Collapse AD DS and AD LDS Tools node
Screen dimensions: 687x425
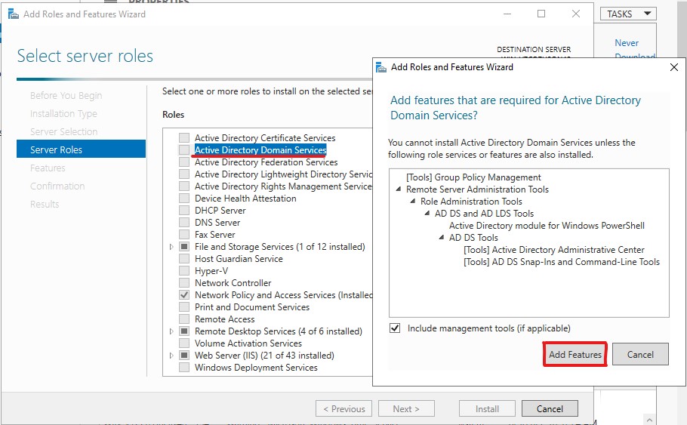427,214
